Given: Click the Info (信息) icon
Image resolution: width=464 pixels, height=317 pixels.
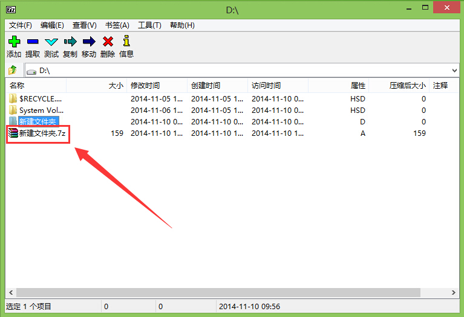Looking at the screenshot, I should [126, 41].
